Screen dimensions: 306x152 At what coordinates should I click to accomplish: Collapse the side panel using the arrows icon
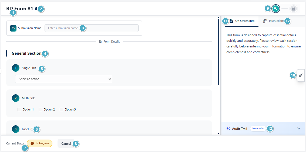pyautogui.click(x=301, y=75)
